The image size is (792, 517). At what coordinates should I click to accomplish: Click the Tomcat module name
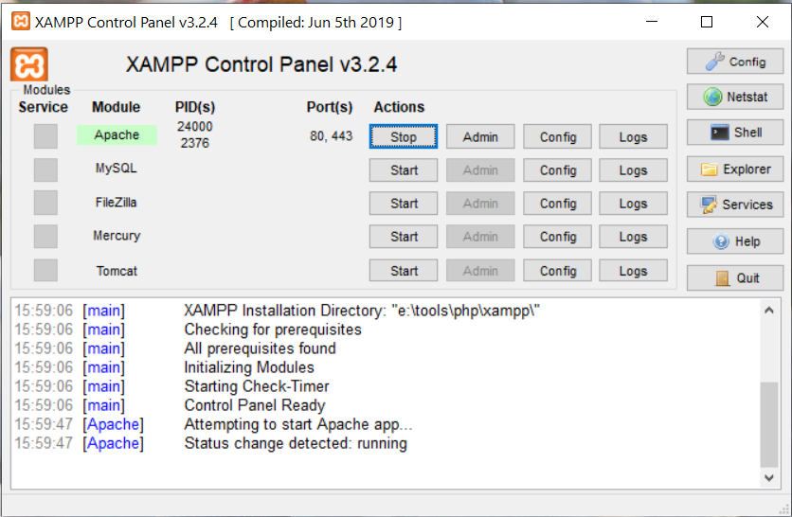[x=117, y=271]
